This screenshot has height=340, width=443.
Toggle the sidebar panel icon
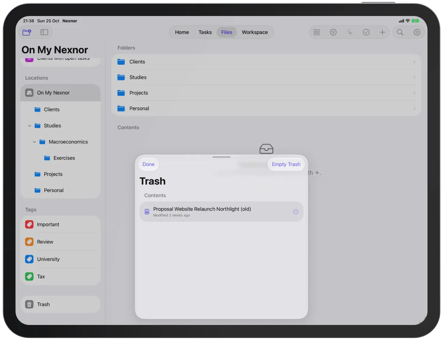point(44,32)
